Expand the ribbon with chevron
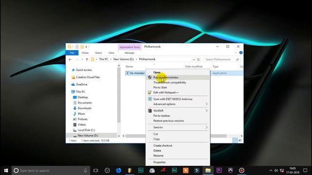The height and width of the screenshot is (175, 312). 236,53
